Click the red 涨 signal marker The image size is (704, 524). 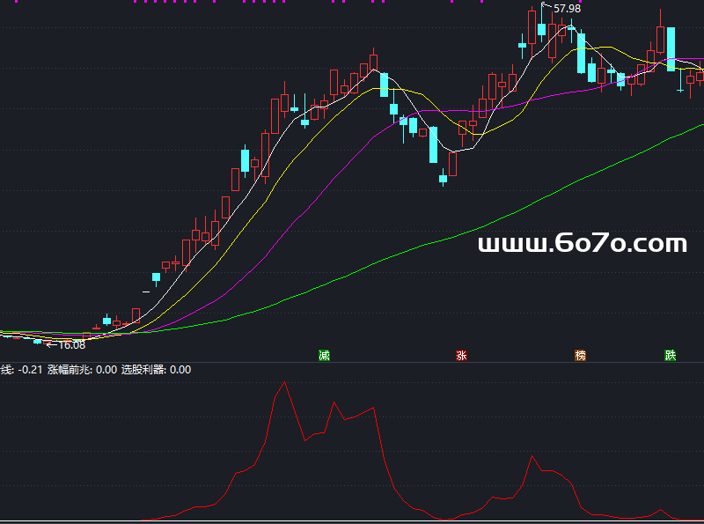(461, 356)
